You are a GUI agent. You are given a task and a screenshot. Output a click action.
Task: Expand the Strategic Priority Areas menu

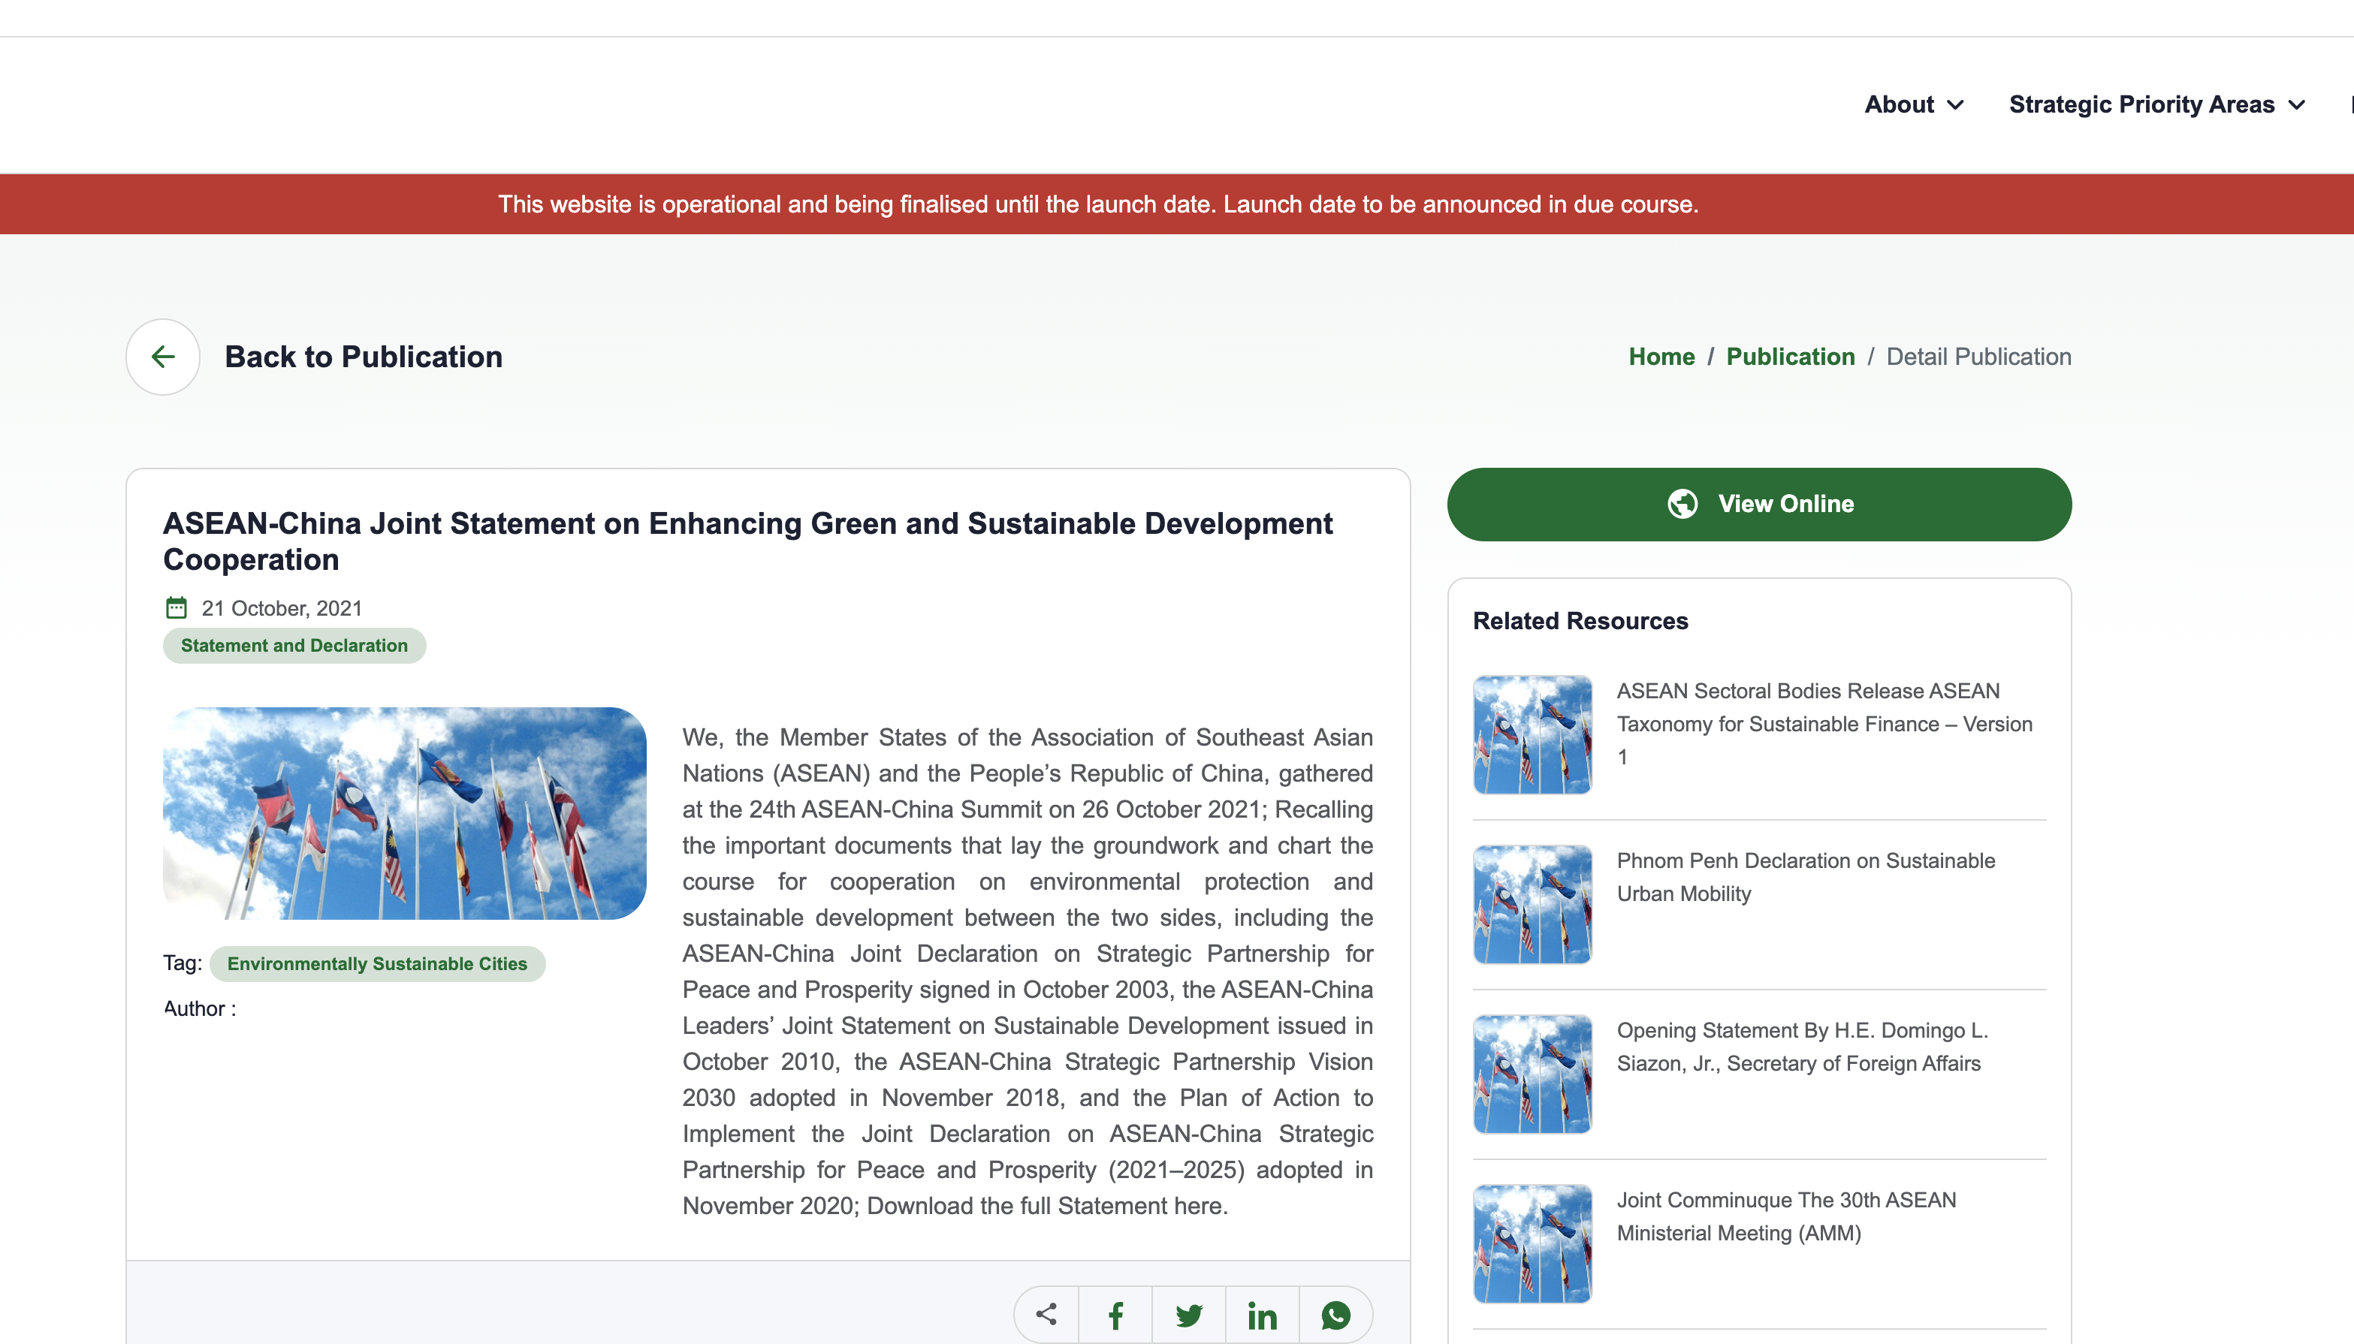click(x=2157, y=104)
